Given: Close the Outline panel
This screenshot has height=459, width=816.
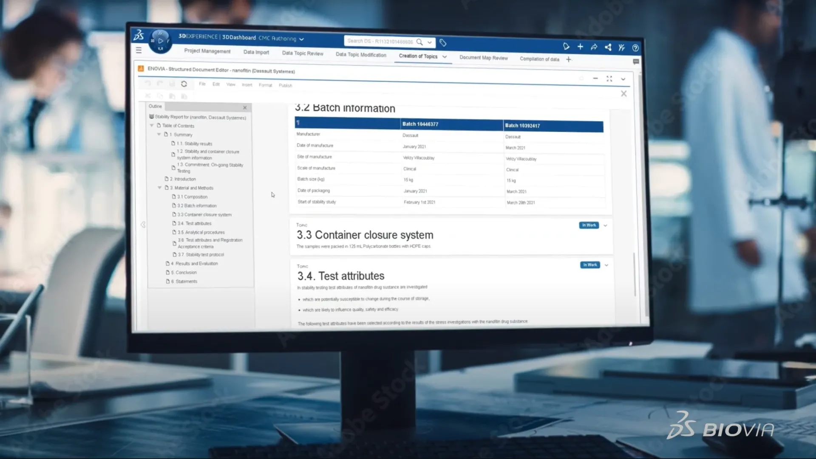Looking at the screenshot, I should click(x=245, y=107).
